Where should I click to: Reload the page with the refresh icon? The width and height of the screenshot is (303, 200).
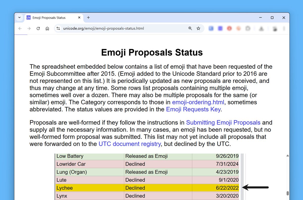click(38, 28)
